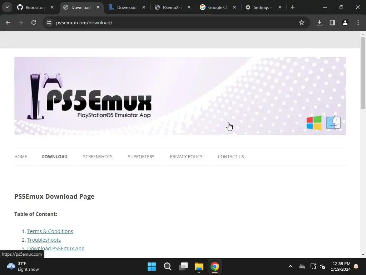366x275 pixels.
Task: Open a new browser tab
Action: tap(293, 7)
